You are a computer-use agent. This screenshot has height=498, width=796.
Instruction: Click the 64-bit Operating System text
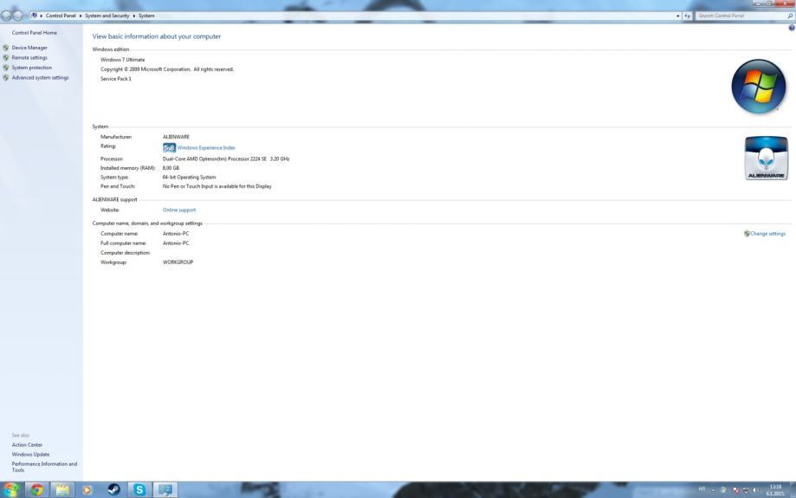(190, 178)
